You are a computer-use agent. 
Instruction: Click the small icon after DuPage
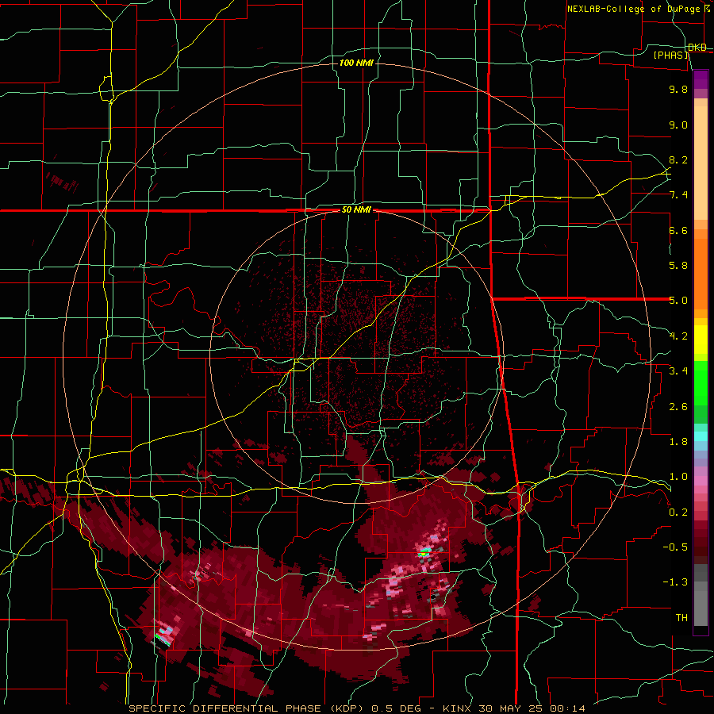(x=708, y=9)
